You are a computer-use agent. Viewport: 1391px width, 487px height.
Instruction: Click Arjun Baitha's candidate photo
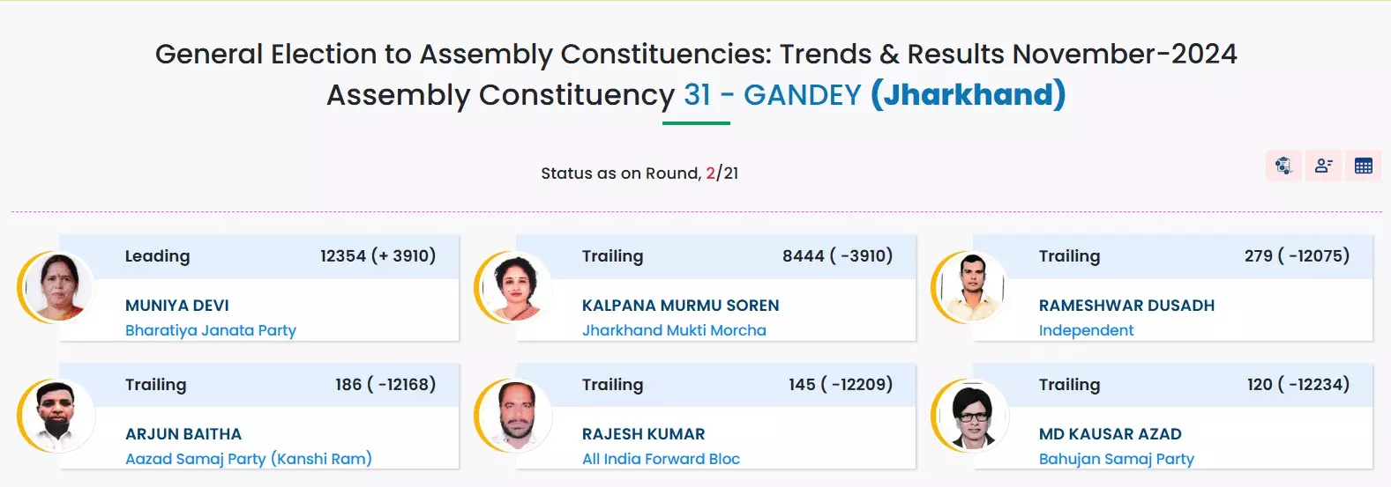(x=58, y=416)
